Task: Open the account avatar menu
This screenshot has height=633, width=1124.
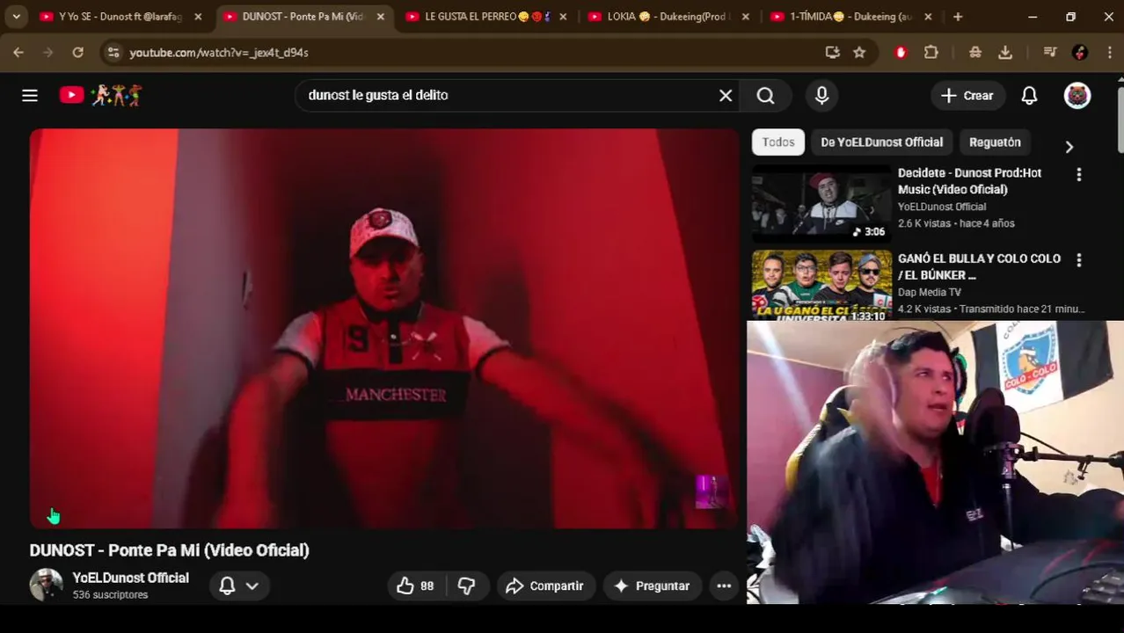Action: point(1077,95)
